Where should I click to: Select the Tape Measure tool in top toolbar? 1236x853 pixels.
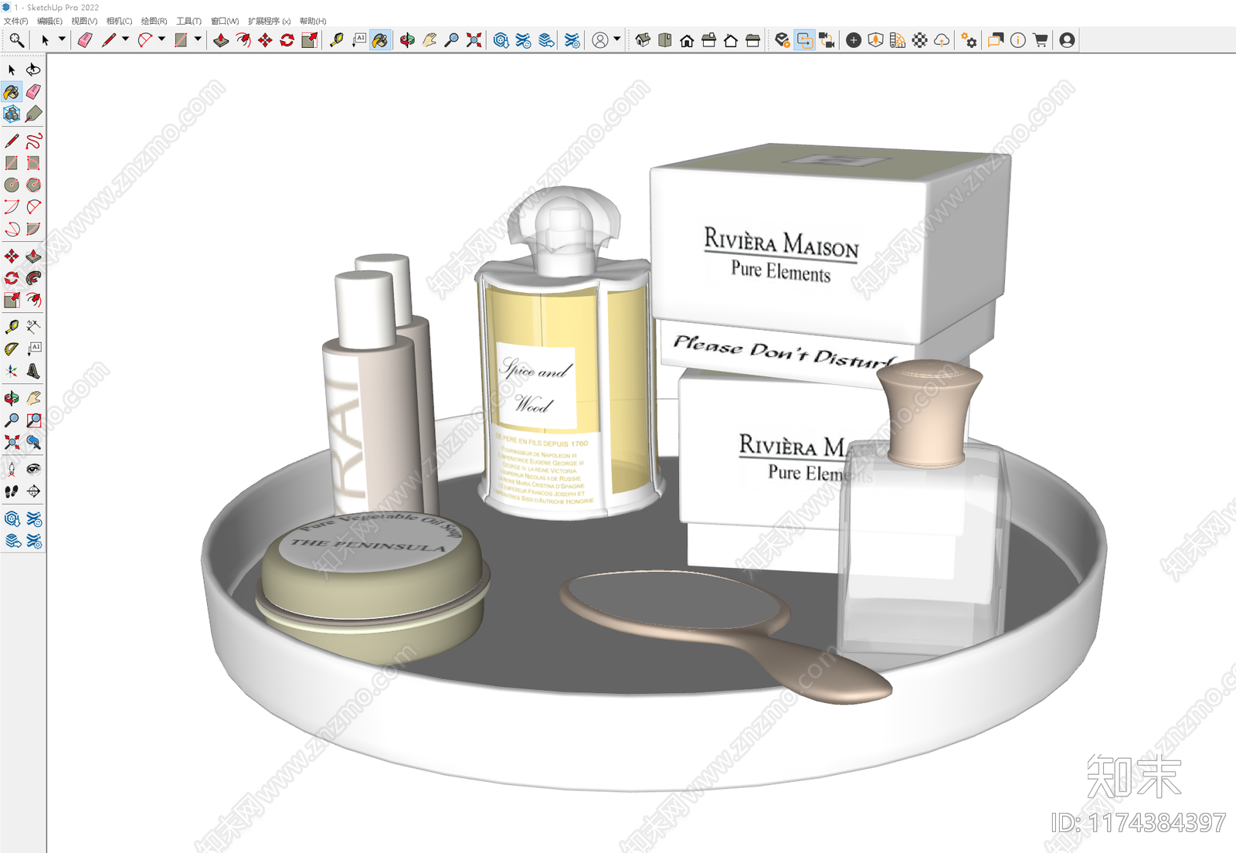pos(337,40)
